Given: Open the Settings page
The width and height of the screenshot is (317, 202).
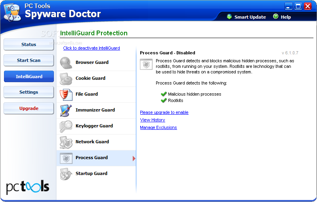Looking at the screenshot, I should 29,92.
